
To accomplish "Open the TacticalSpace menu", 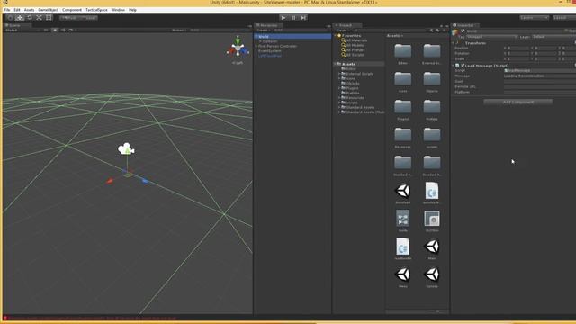I will click(96, 10).
